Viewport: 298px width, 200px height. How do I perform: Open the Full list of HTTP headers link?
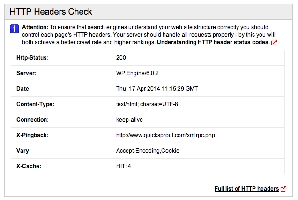[246, 189]
